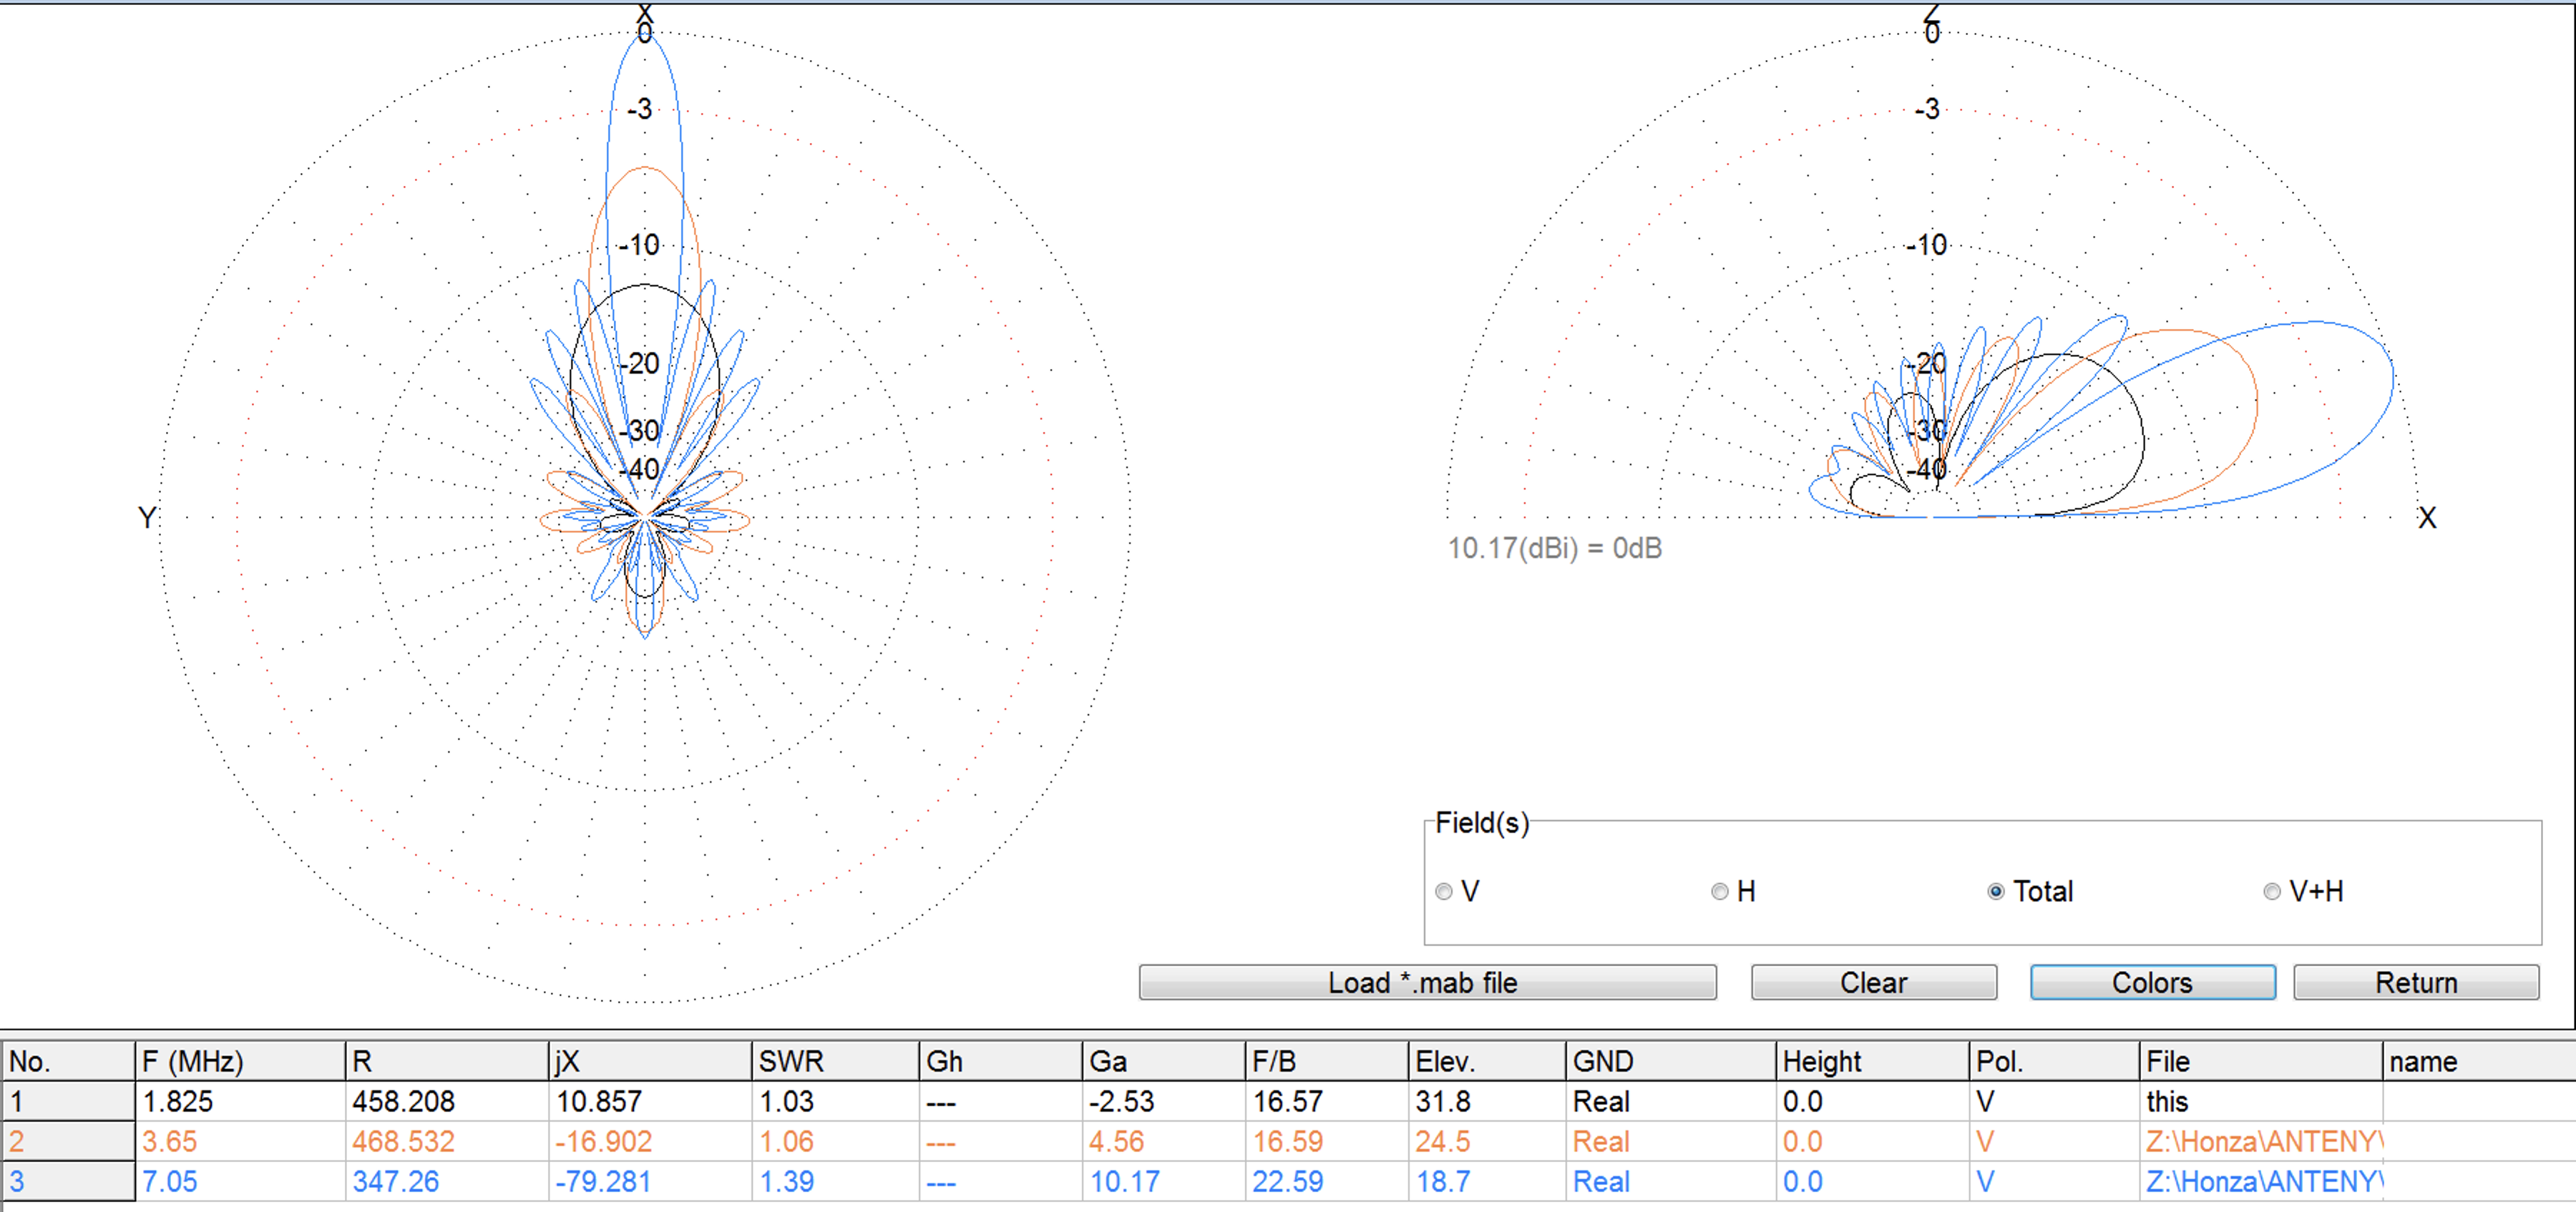Select row number 2 in table
Image resolution: width=2576 pixels, height=1212 pixels.
[x=67, y=1141]
